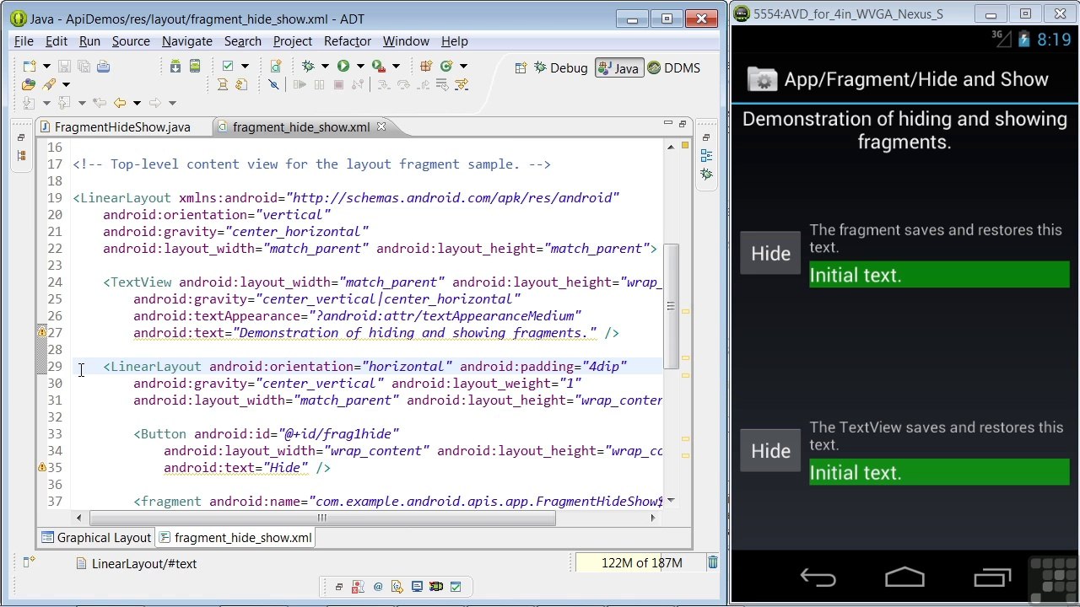Click the Open Type folder icon
The height and width of the screenshot is (607, 1080).
(29, 84)
